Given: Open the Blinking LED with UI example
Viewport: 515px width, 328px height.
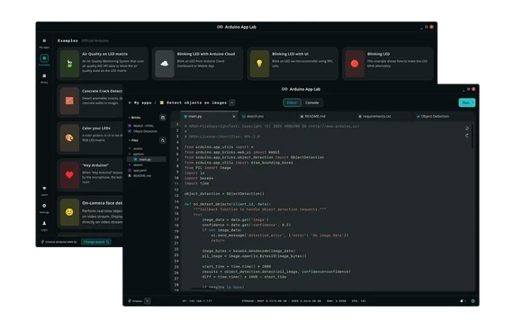Looking at the screenshot, I should (293, 63).
